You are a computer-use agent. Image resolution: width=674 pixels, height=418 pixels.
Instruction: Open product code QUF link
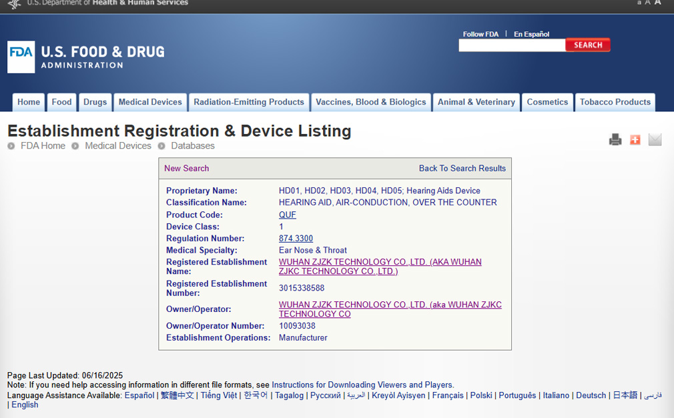point(287,215)
